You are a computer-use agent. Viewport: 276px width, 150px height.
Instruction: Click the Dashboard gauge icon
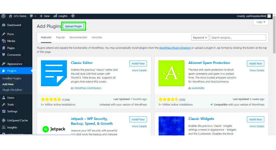coord(4,25)
